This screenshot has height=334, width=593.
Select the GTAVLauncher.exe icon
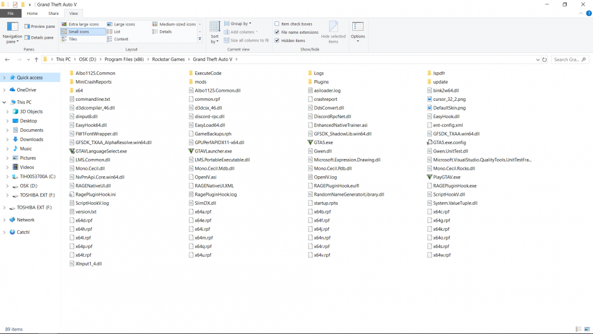click(191, 151)
